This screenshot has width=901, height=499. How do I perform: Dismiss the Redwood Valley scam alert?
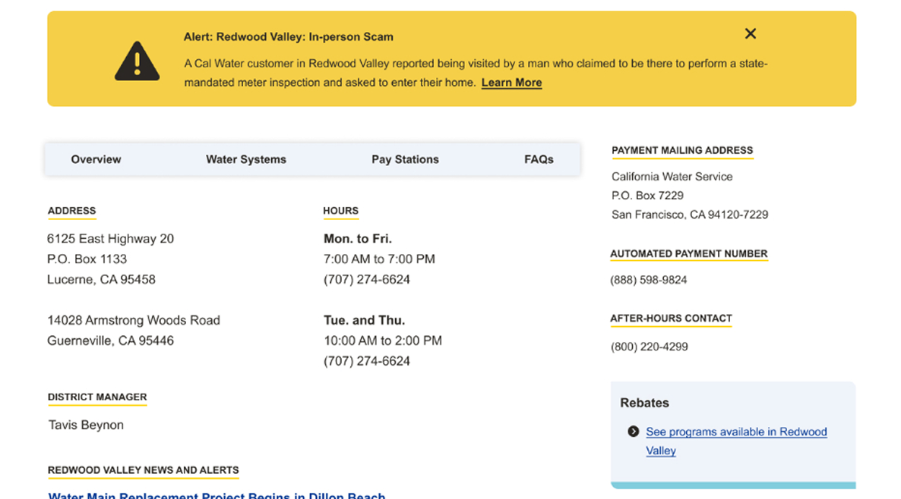pos(750,34)
